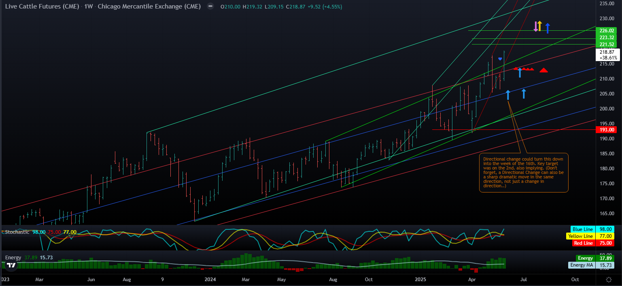Viewport: 622px width, 286px height.
Task: Click the May label on time axis
Action: (x=282, y=280)
